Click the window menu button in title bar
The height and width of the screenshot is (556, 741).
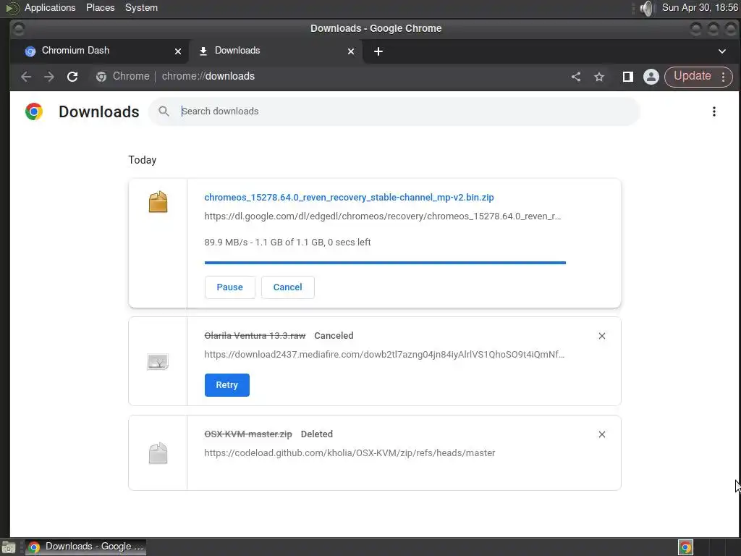point(19,29)
